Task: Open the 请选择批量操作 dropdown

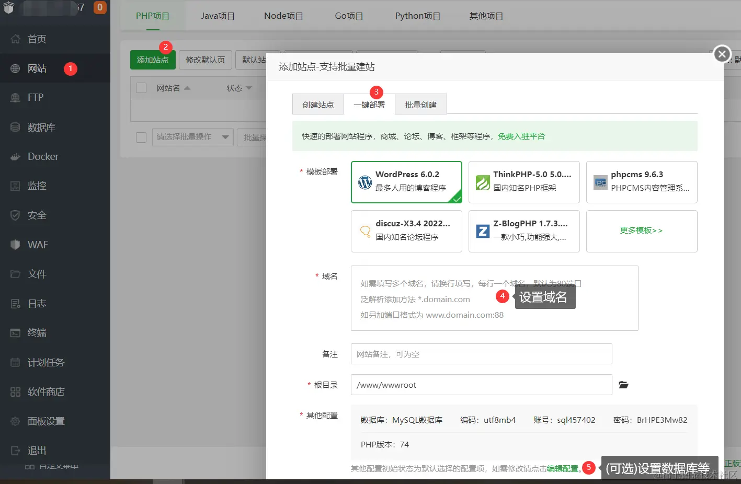Action: (x=193, y=137)
